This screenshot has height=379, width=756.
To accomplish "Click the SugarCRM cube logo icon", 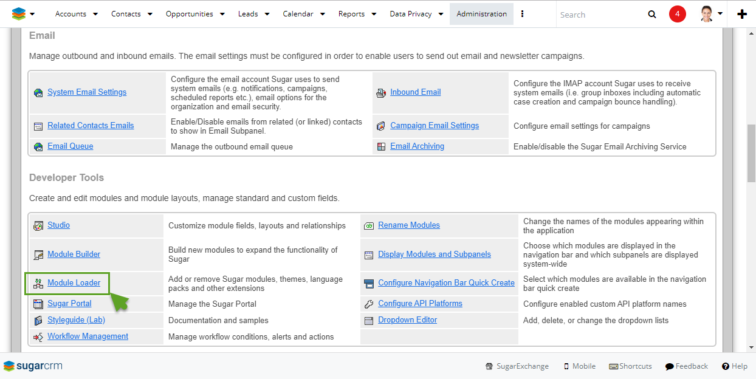I will (19, 14).
